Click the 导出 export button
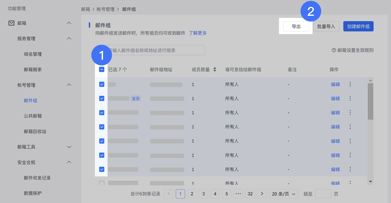This screenshot has width=391, height=203. (296, 27)
